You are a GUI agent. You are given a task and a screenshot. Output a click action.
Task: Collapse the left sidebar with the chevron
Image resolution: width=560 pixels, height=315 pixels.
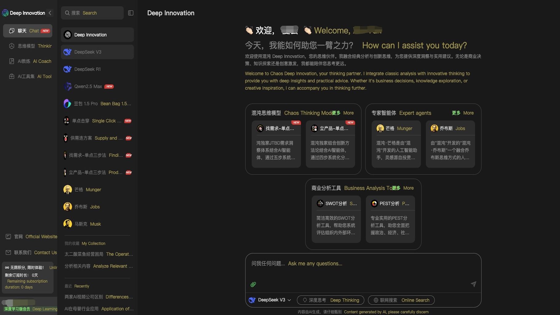click(50, 13)
